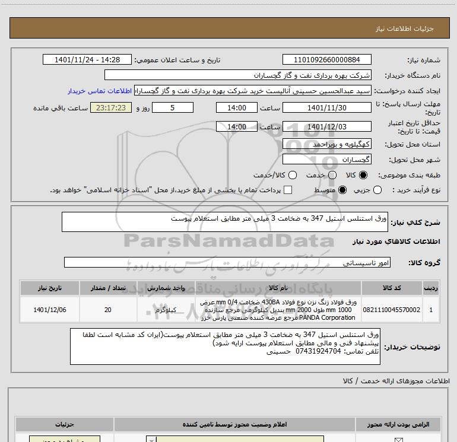Click the general need description text box

tap(225, 222)
